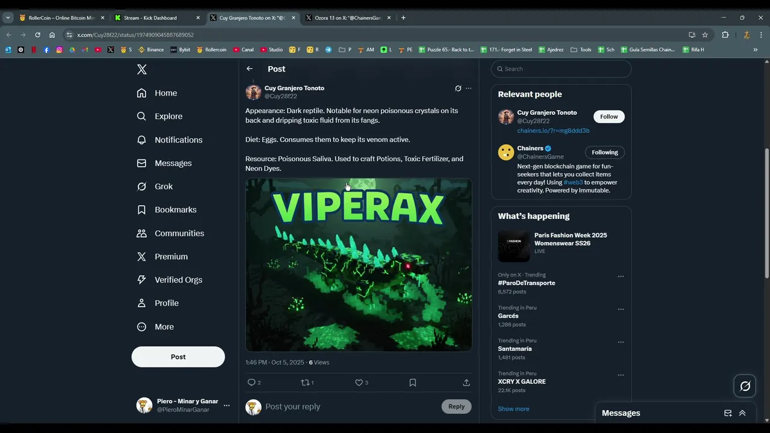Open Tools bookmark folder
The image size is (770, 433).
pyautogui.click(x=581, y=50)
